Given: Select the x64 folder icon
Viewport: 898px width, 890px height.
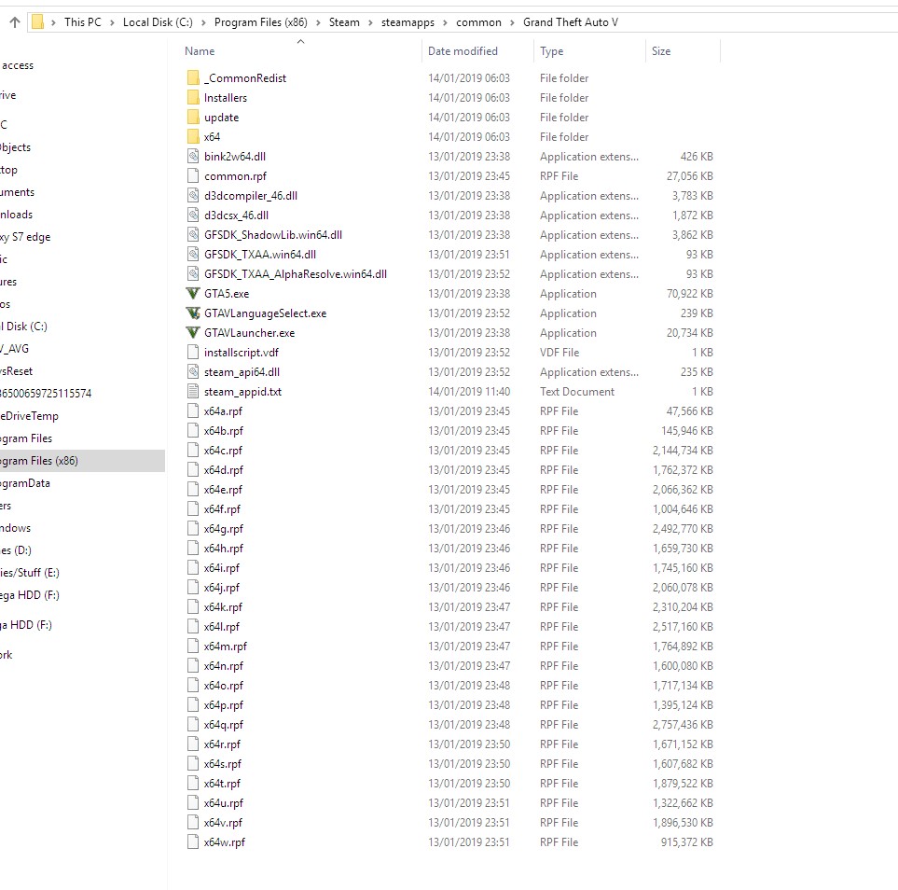Looking at the screenshot, I should point(194,136).
